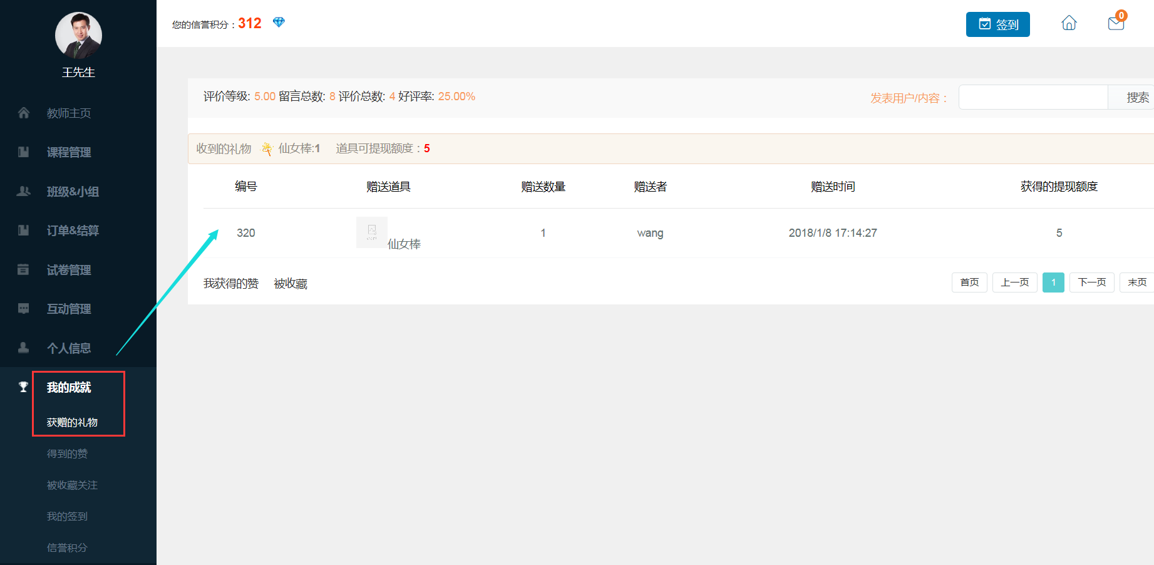Screen dimensions: 1154x565
Task: Select 信誉积分 submenu item
Action: tap(67, 547)
